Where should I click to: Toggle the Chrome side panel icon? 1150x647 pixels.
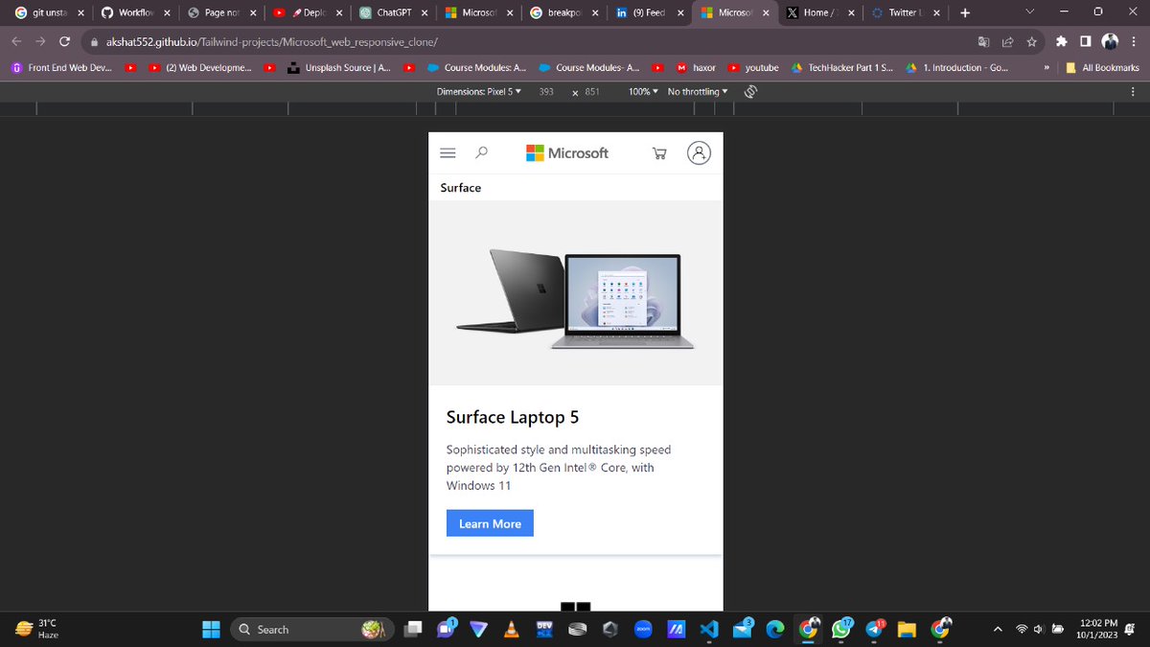point(1085,42)
